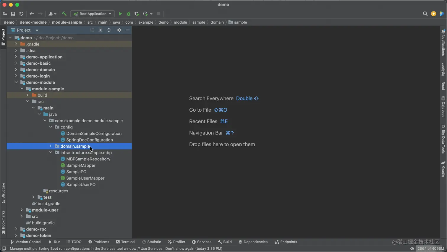Open the Database side tool window
The width and height of the screenshot is (447, 252).
point(443,107)
